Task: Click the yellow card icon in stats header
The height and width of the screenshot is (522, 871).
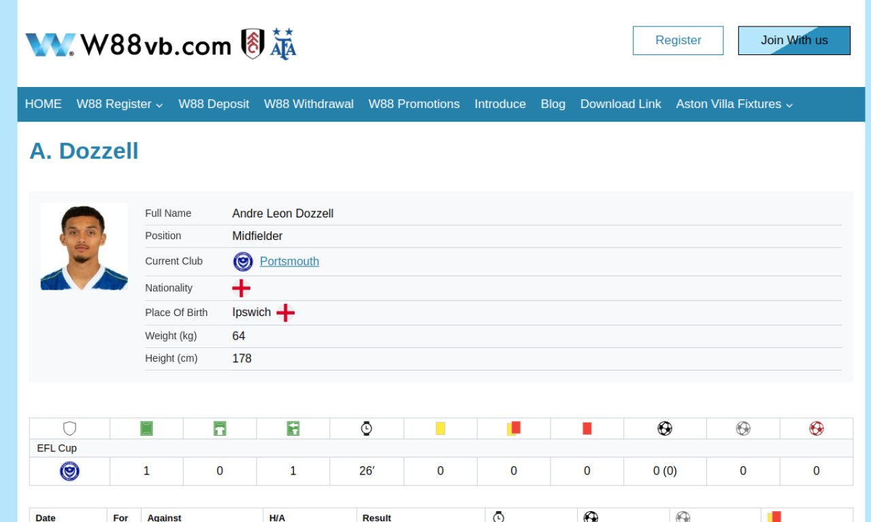Action: coord(440,428)
